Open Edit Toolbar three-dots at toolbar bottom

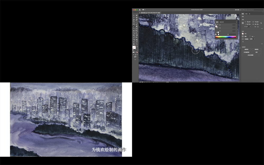click(x=135, y=60)
